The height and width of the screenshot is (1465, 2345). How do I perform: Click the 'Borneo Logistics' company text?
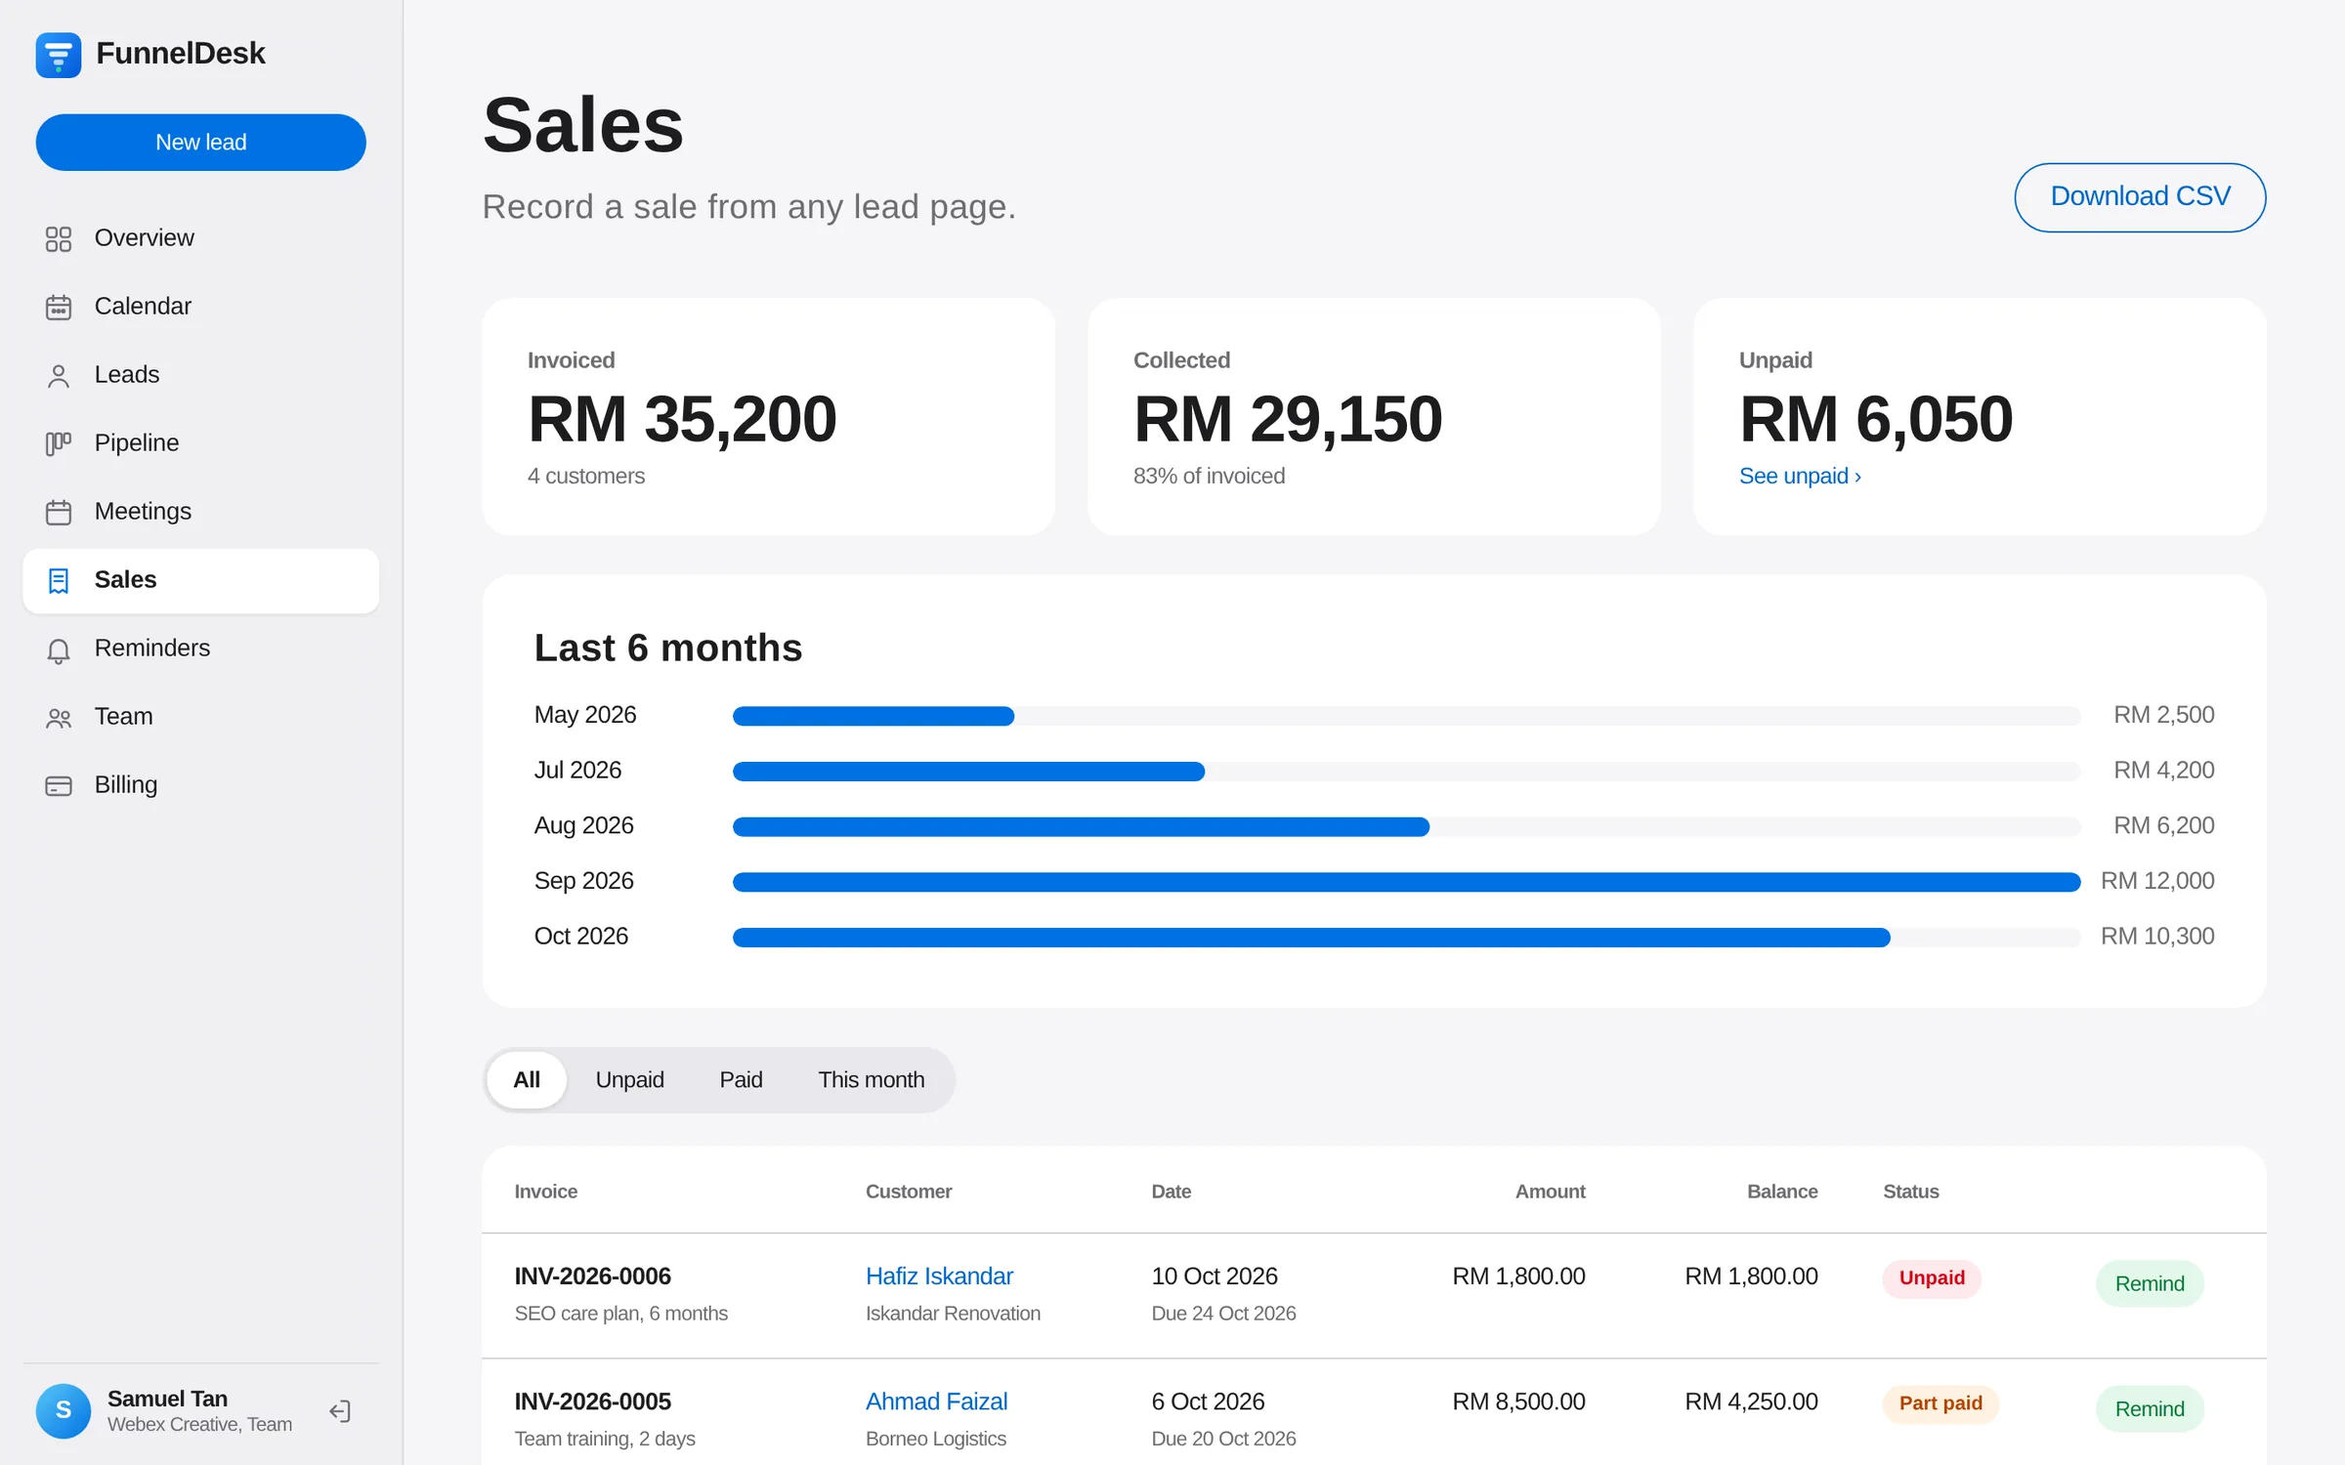click(x=936, y=1439)
